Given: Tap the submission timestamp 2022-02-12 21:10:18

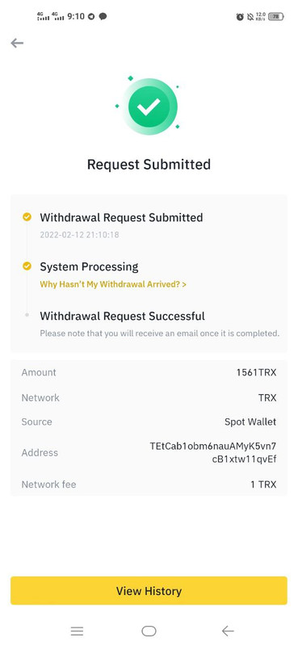Looking at the screenshot, I should pos(80,235).
